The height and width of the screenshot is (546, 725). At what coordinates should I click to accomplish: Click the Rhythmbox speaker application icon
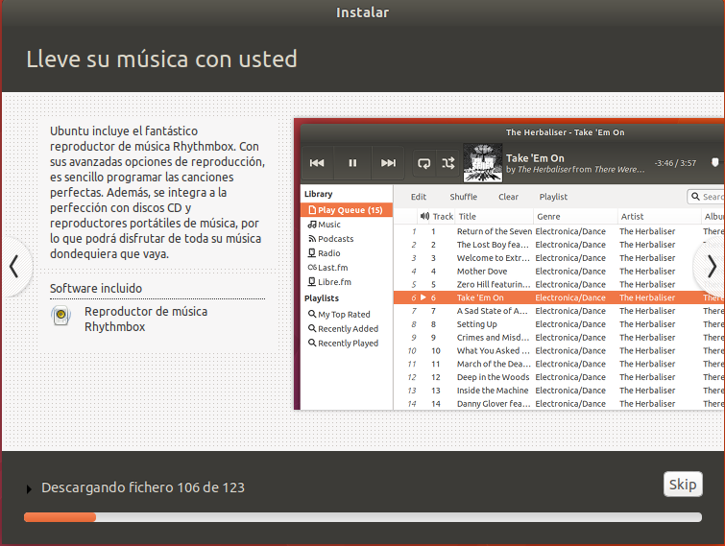point(60,316)
